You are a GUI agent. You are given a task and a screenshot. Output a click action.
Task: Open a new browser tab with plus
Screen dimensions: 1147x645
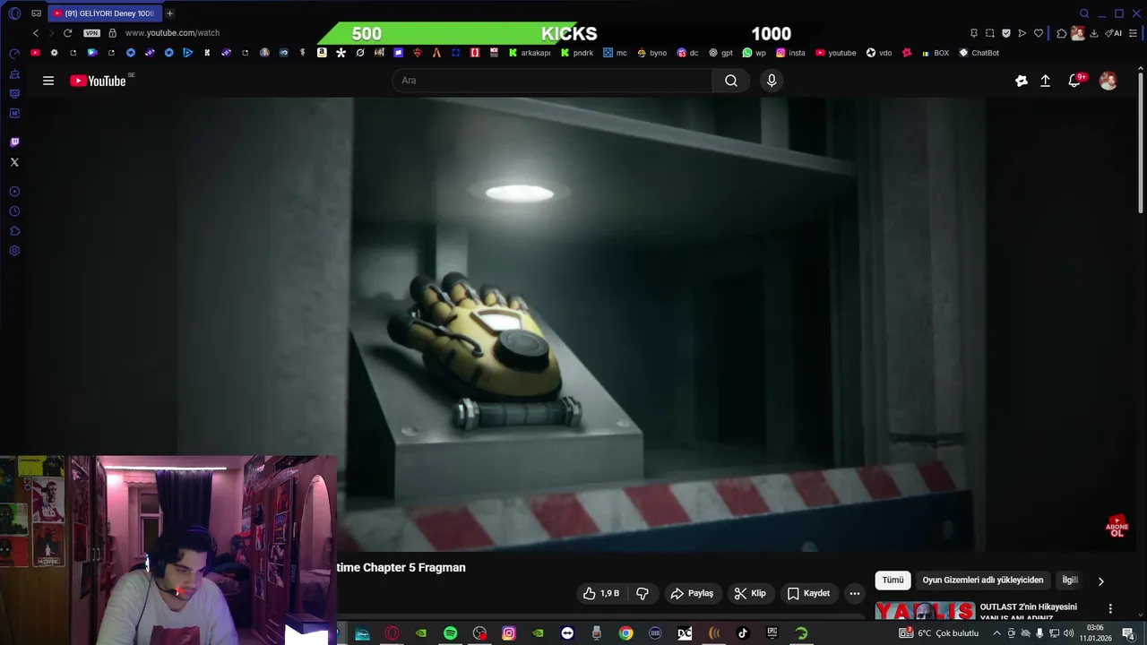(169, 13)
